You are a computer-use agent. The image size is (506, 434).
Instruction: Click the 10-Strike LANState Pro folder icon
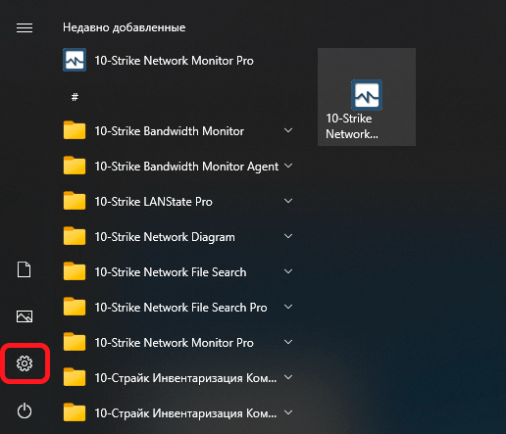pos(75,201)
